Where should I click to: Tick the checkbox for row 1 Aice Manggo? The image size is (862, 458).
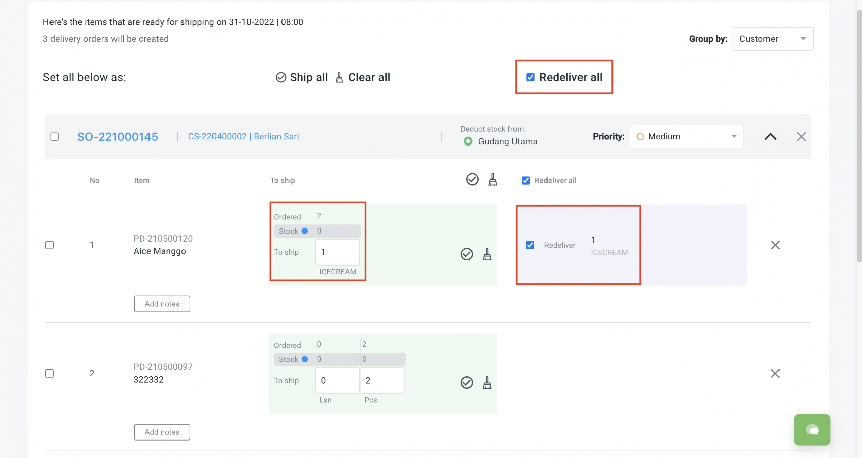tap(49, 245)
